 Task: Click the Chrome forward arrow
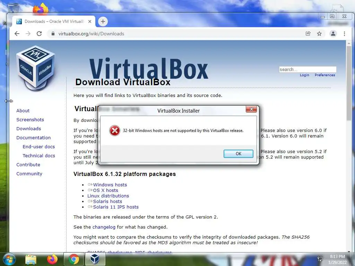pos(28,34)
